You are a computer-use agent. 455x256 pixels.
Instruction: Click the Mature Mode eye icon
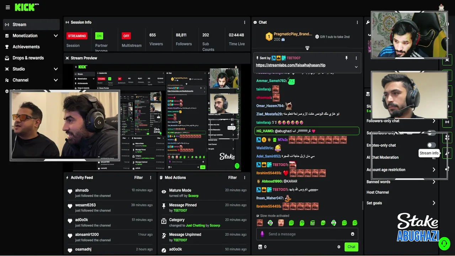click(164, 192)
